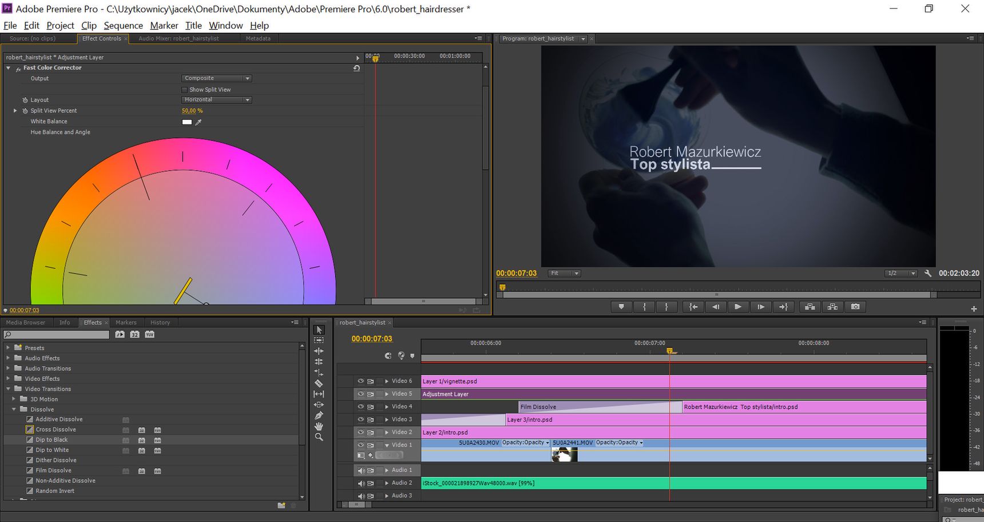Select the Hand tool
This screenshot has height=522, width=984.
[x=319, y=426]
